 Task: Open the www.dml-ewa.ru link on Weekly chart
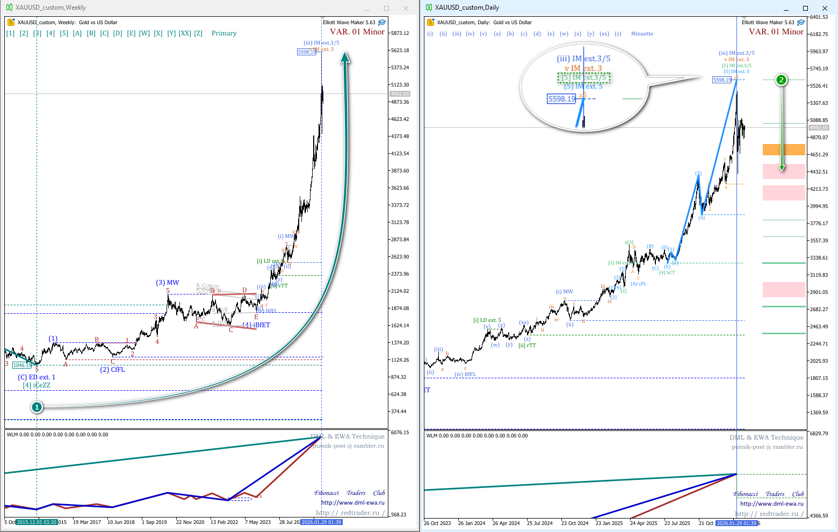point(352,502)
